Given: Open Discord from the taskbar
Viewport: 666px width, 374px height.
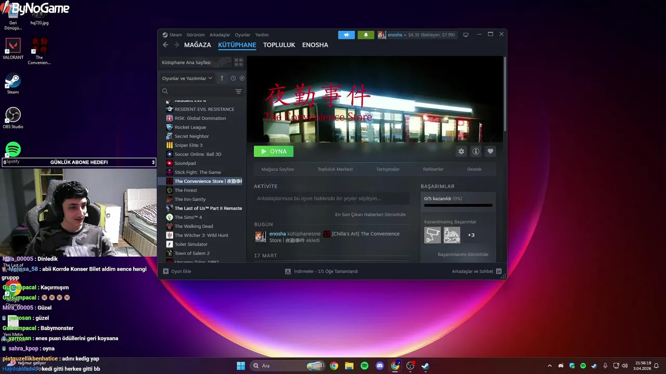Looking at the screenshot, I should pos(380,366).
